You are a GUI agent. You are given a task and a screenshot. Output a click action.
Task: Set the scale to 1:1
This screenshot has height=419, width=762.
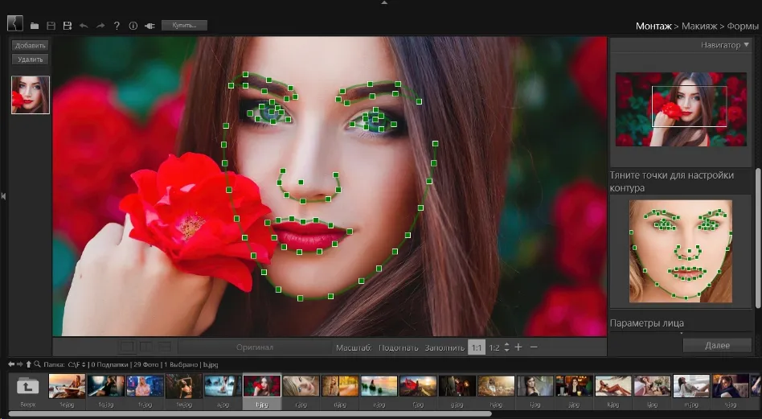click(476, 347)
